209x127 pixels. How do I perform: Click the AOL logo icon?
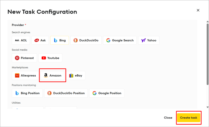17,40
